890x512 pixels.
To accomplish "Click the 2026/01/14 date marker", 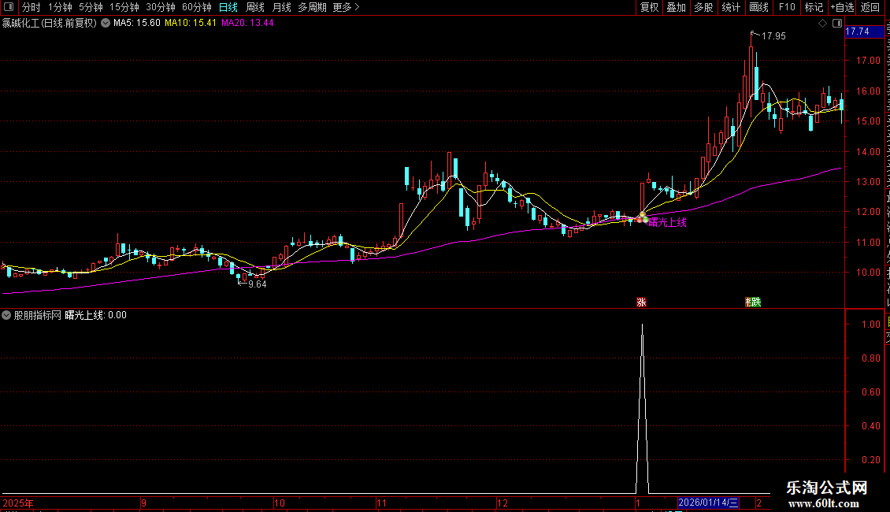I will tap(708, 503).
